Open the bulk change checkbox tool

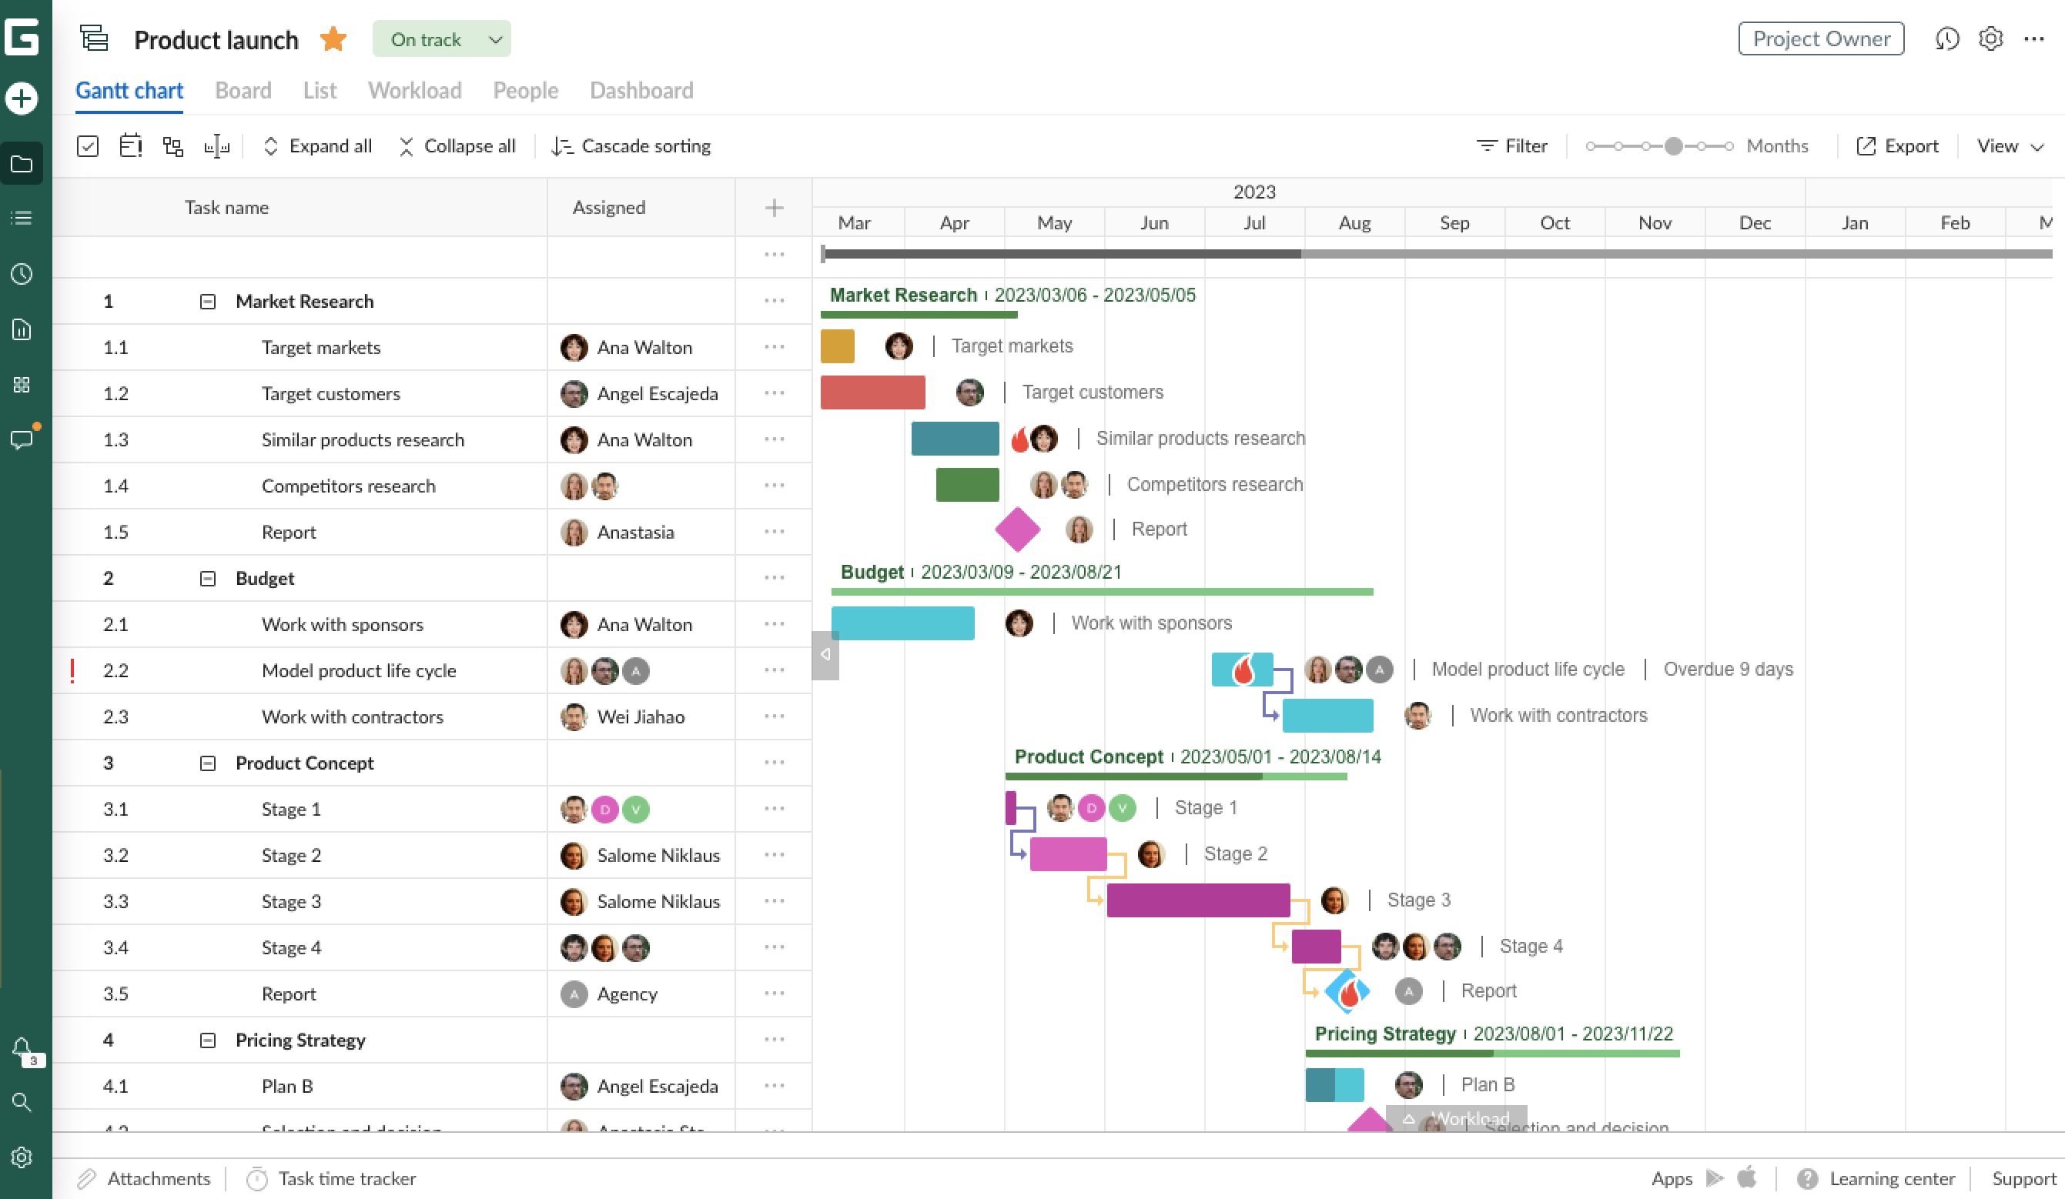88,145
